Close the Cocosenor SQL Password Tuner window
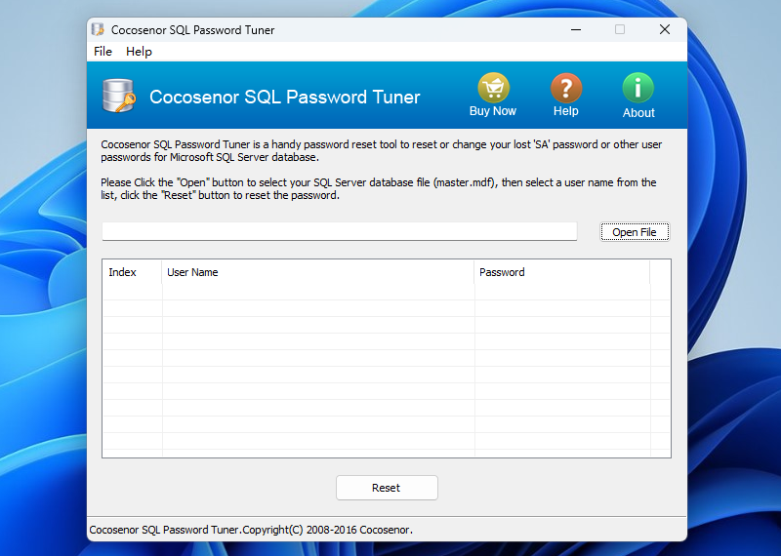Screen dimensions: 781x556 pos(665,30)
